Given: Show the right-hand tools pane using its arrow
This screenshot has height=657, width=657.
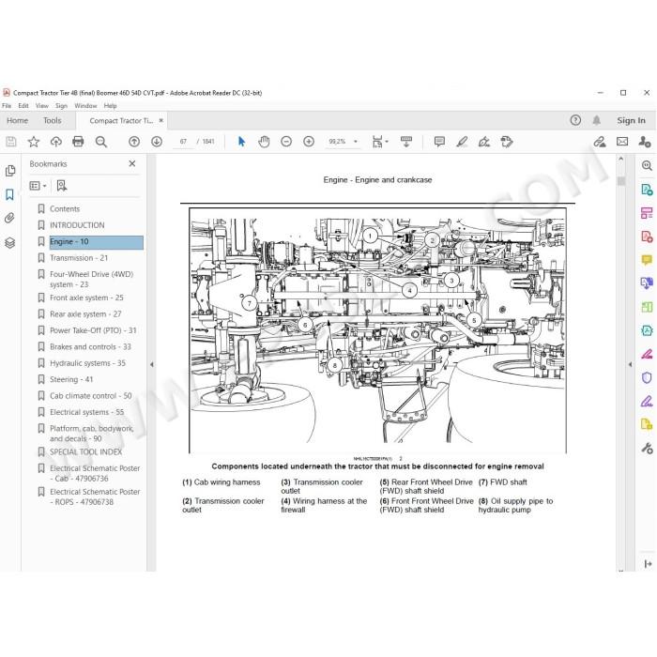Looking at the screenshot, I should click(630, 364).
